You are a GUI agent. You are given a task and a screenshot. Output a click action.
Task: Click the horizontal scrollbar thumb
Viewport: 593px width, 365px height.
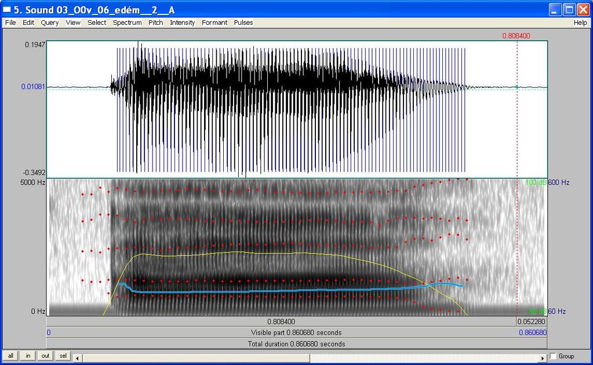point(196,358)
